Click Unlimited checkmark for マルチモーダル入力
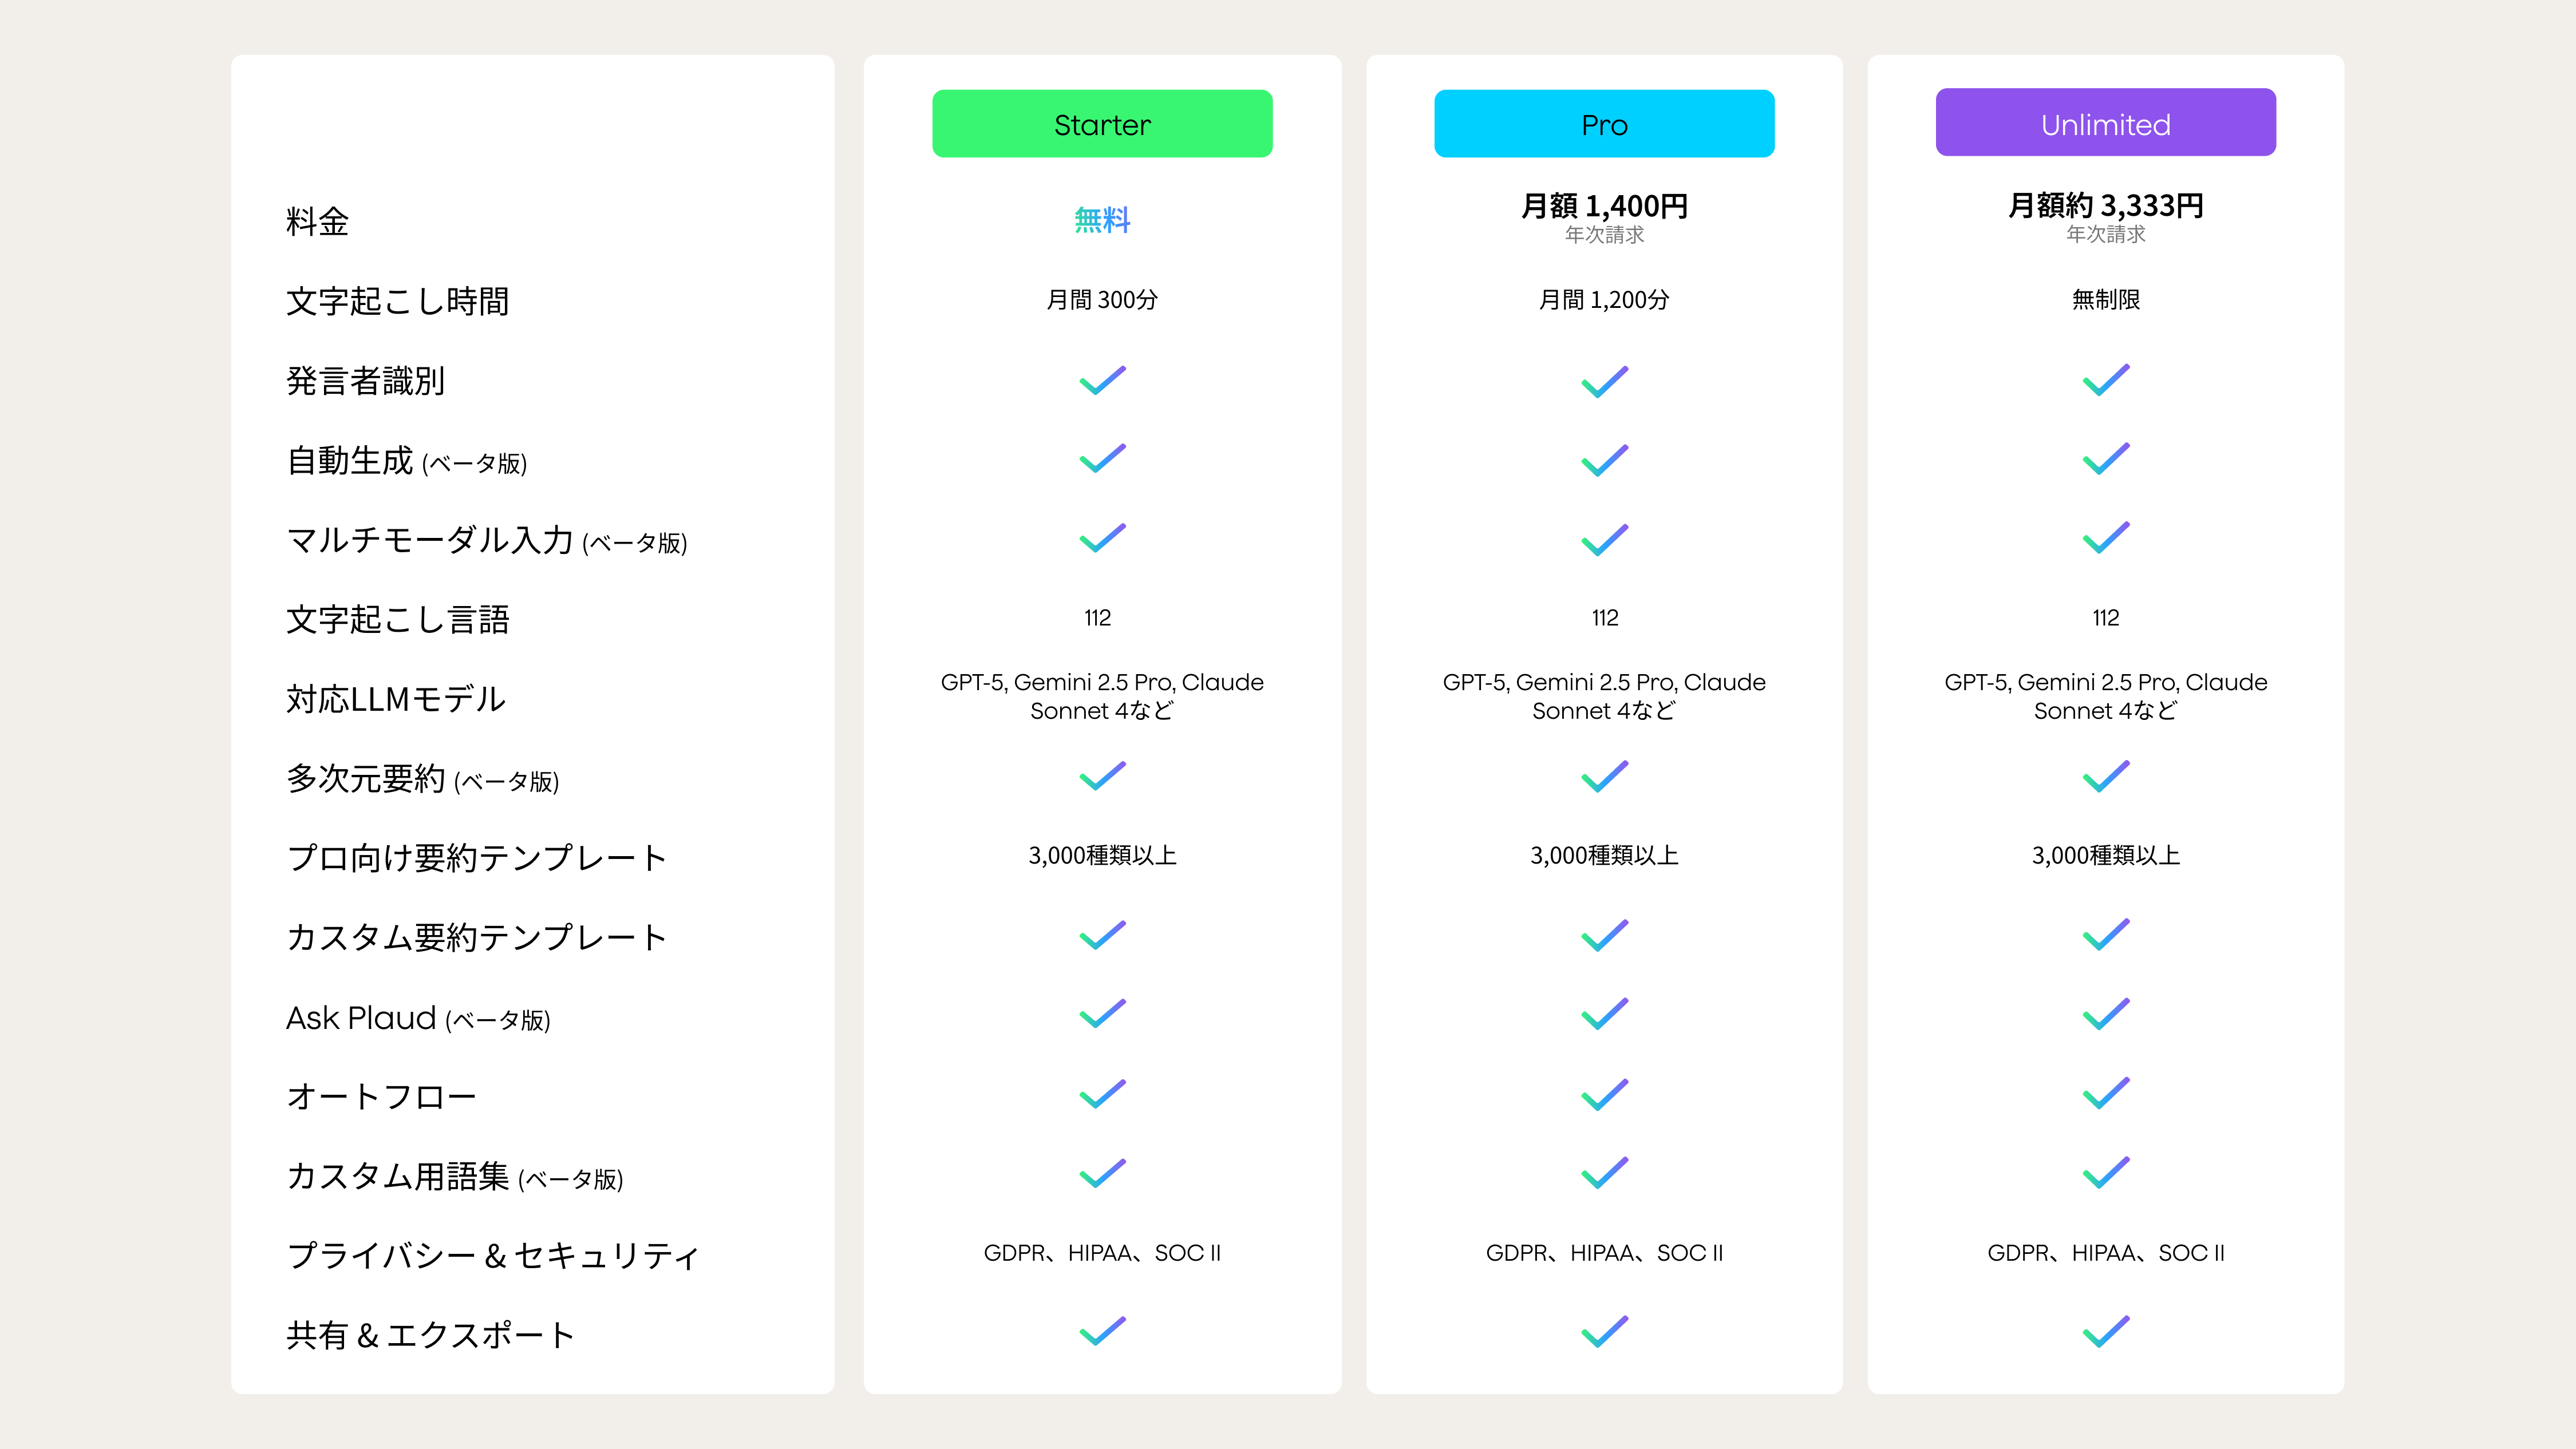 (x=2105, y=539)
